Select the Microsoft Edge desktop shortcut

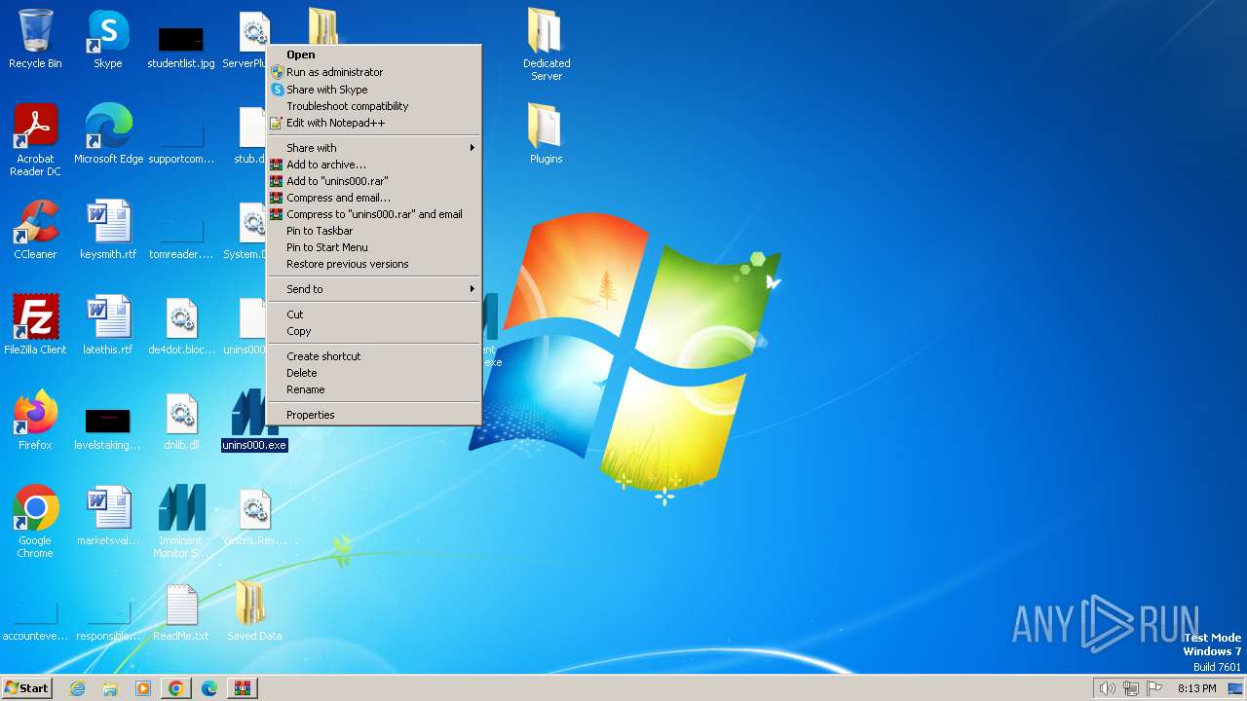pyautogui.click(x=108, y=133)
